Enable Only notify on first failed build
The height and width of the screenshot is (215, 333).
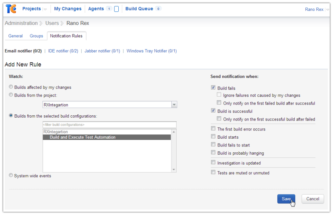point(219,103)
